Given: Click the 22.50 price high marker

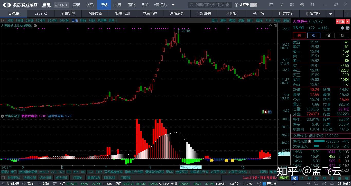Looking at the screenshot, I should (x=186, y=31).
